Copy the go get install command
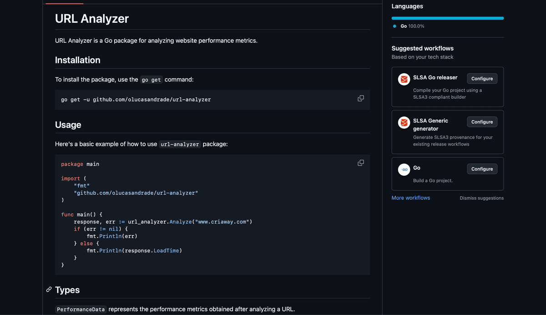 (x=360, y=98)
